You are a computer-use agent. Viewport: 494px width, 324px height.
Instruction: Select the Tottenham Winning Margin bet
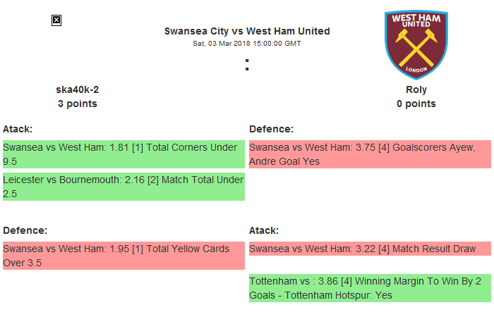(370, 288)
